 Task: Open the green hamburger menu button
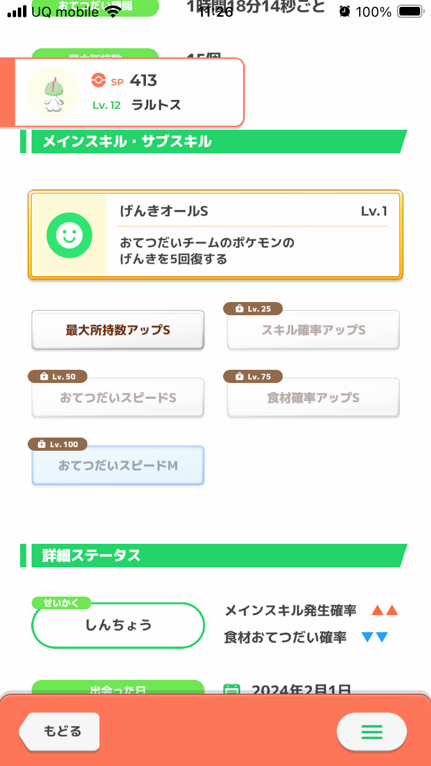click(x=372, y=732)
